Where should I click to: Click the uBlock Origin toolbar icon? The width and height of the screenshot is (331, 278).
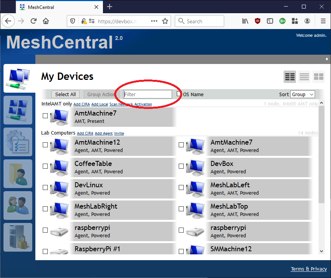257,21
